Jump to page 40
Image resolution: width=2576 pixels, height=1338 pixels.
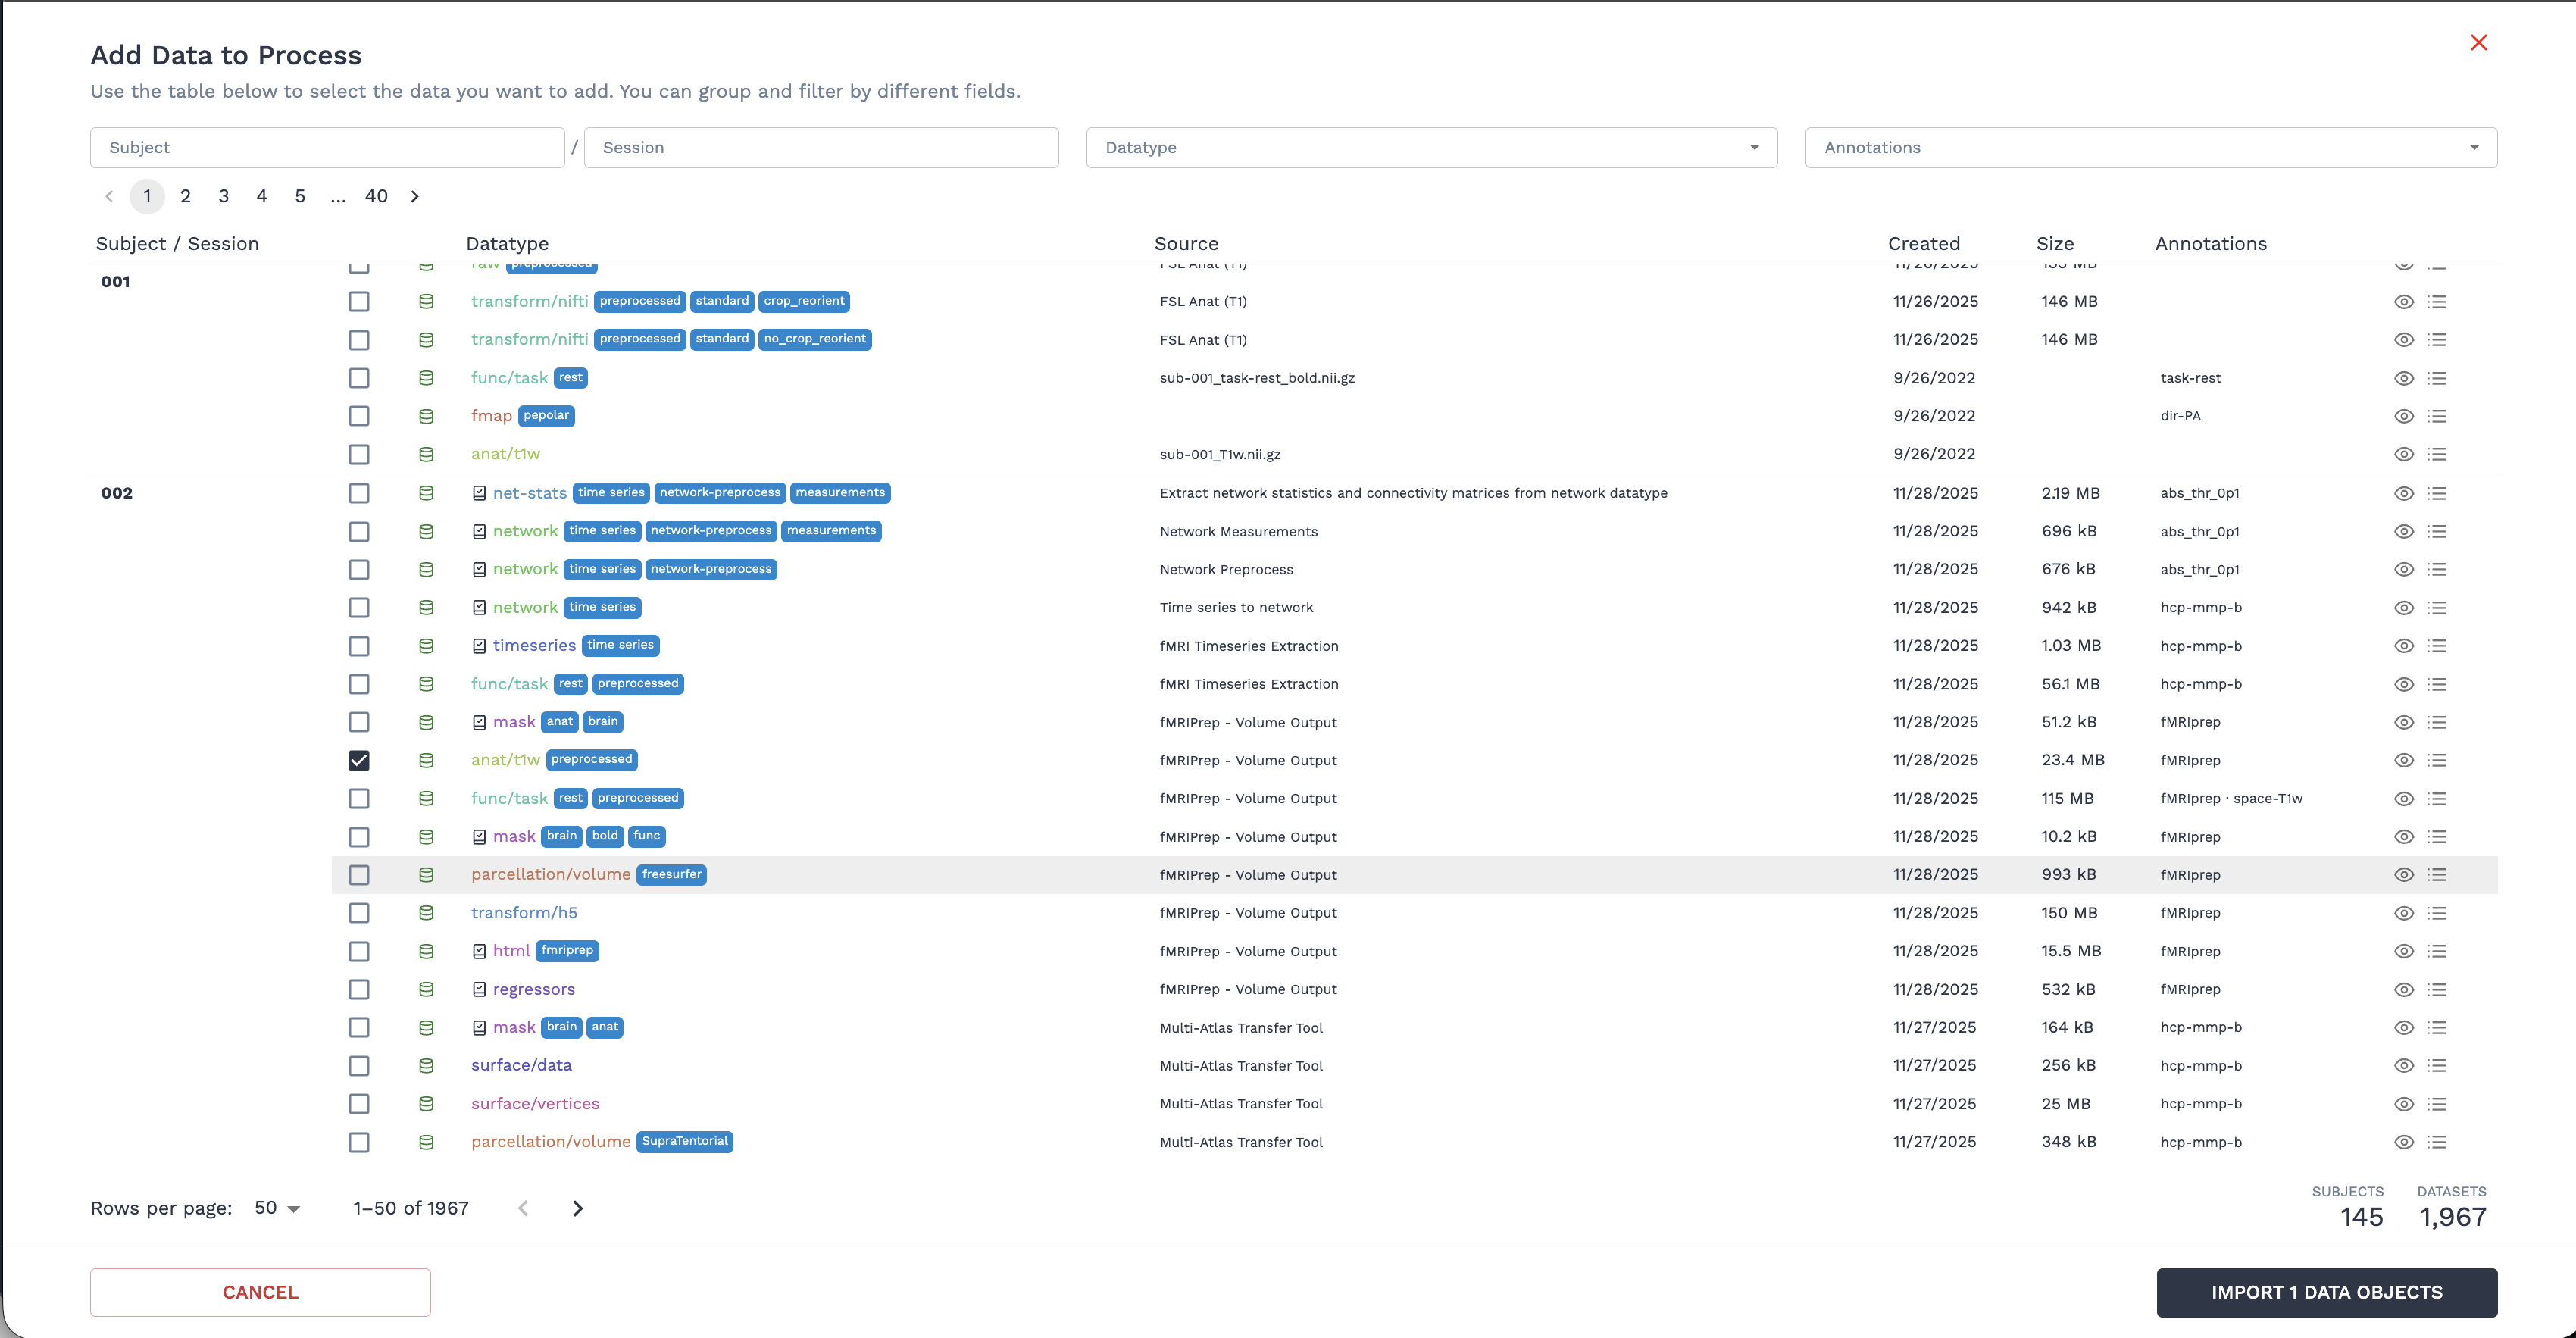376,196
